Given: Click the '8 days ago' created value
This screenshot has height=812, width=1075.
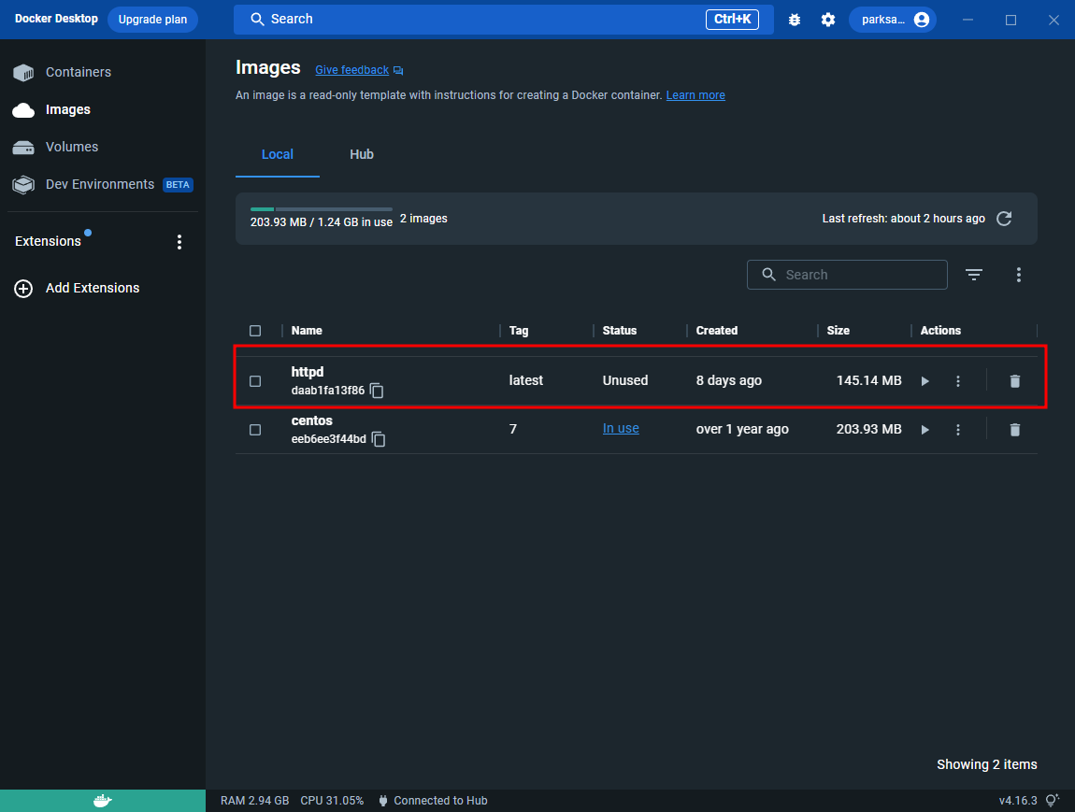Looking at the screenshot, I should pos(729,381).
